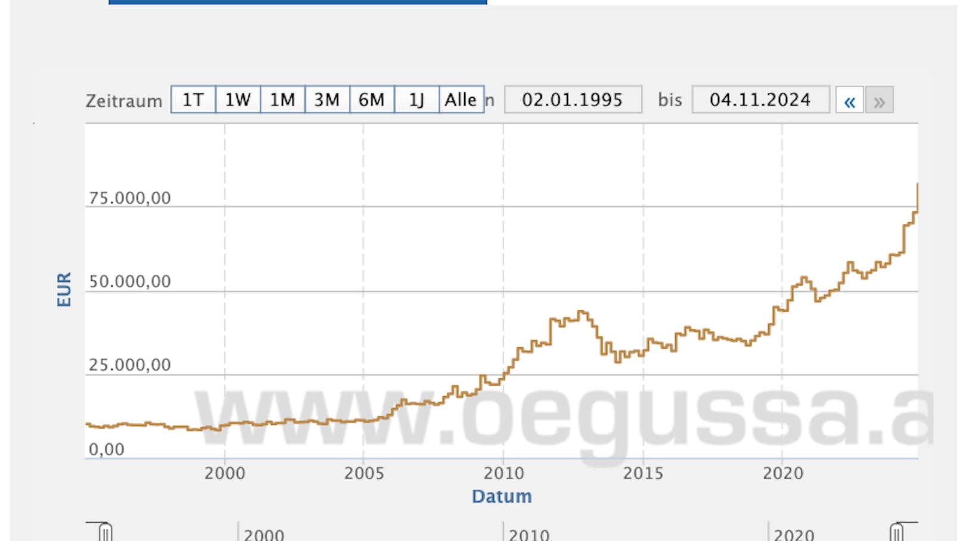Click the 2010 x-axis label on chart
The height and width of the screenshot is (541, 963).
click(504, 474)
